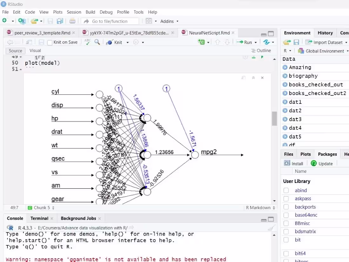Click the Go to file/function search box
Image resolution: width=349 pixels, height=262 pixels.
109,21
